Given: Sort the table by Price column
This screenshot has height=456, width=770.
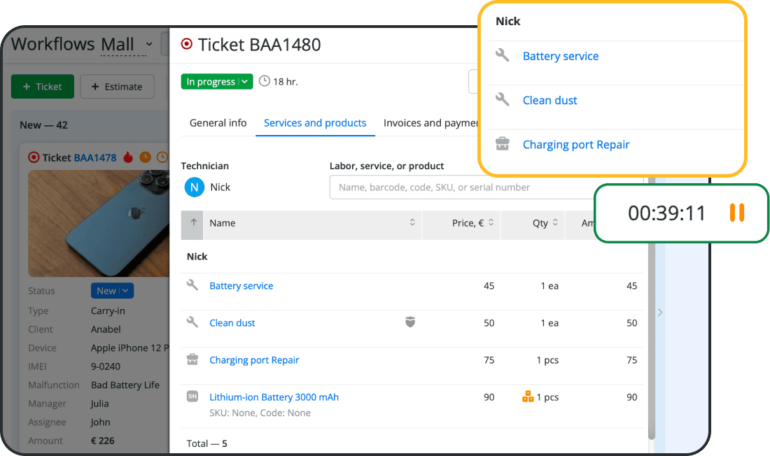Looking at the screenshot, I should [468, 223].
